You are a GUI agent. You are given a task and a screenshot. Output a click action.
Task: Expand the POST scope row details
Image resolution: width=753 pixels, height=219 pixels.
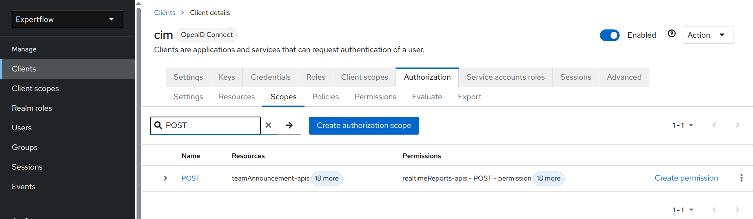[166, 178]
